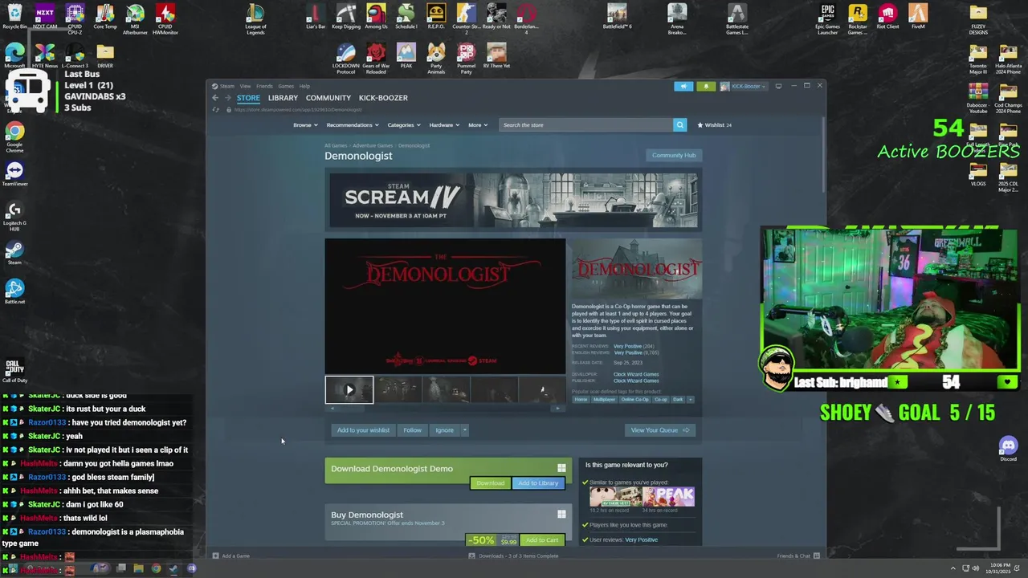1028x578 pixels.
Task: Open the KICK-Boozer account dropdown
Action: [x=743, y=86]
